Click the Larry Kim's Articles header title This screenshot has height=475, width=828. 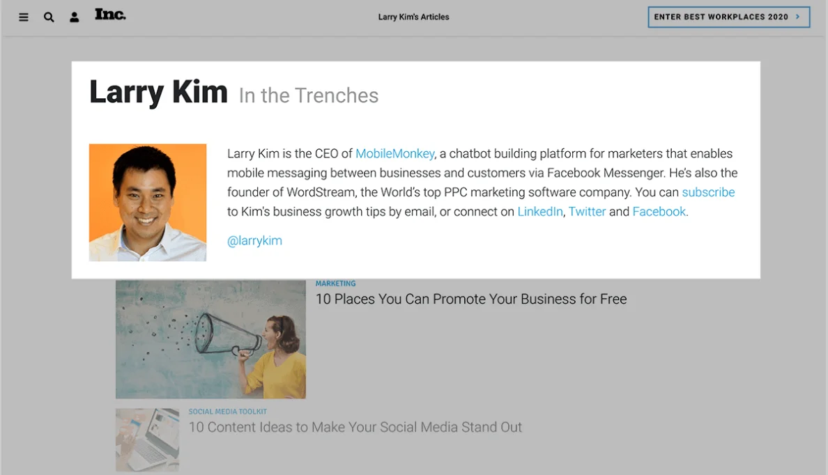[x=413, y=17]
